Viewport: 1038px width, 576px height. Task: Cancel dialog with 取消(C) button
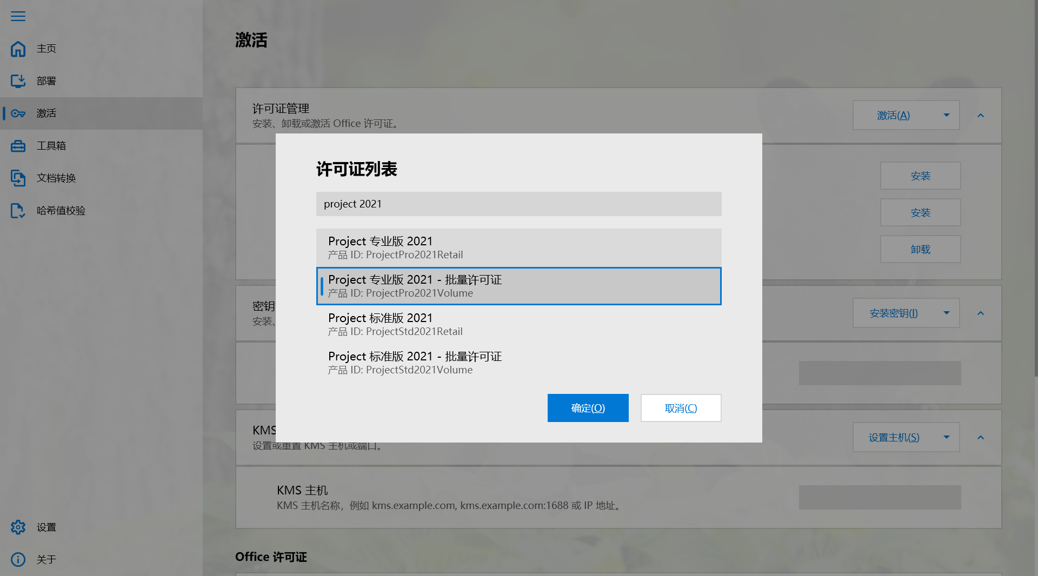[x=681, y=408]
